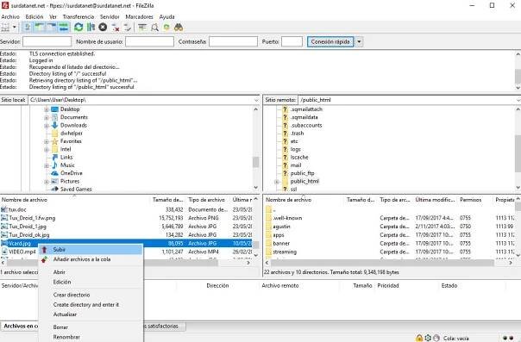Toggle the remote directory tree display
Viewport: 521px width, 342px height.
[52, 28]
